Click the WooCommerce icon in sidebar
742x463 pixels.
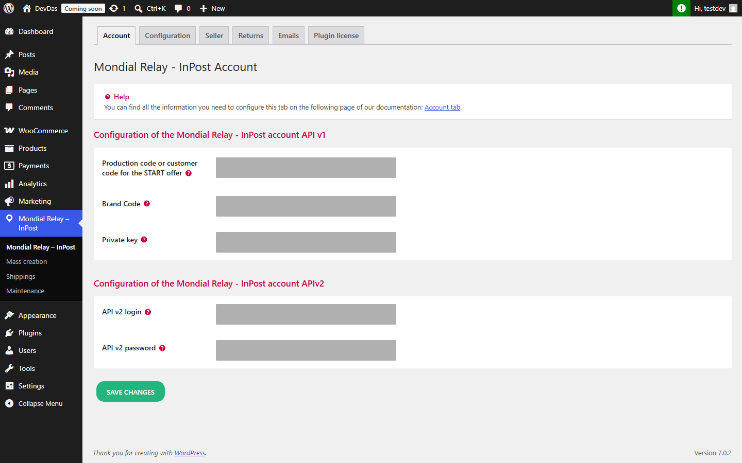click(9, 131)
